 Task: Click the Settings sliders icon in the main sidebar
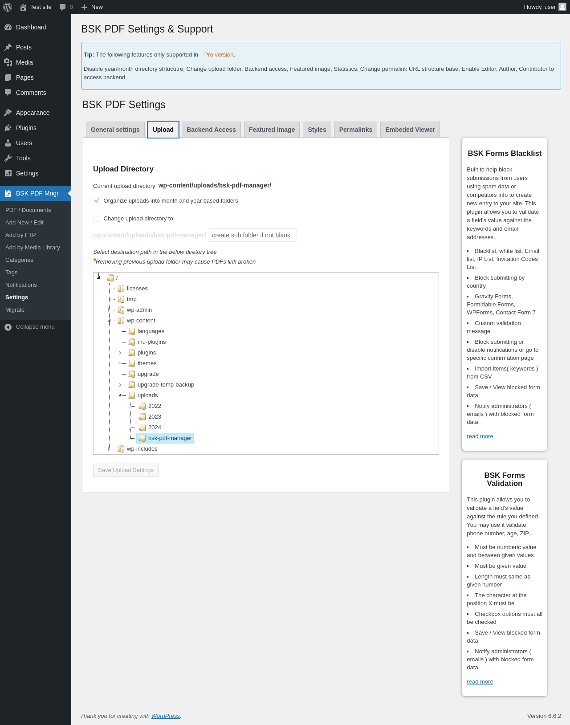click(x=8, y=173)
